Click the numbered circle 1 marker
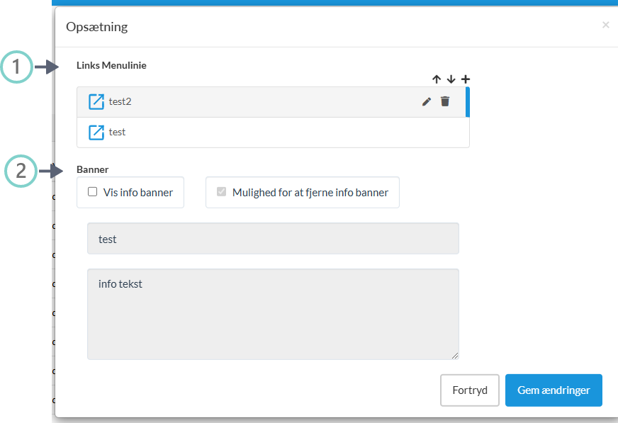 tap(16, 67)
